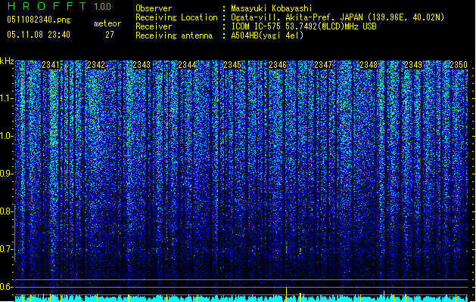
Task: Click the HROFFT 1.0.0 title text
Action: click(x=60, y=6)
